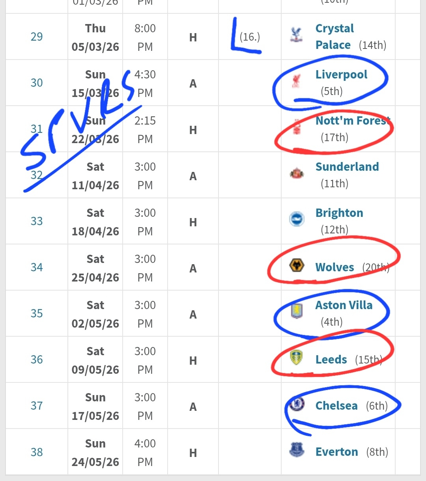Image resolution: width=426 pixels, height=481 pixels.
Task: Select matchweek 33 number link
Action: coord(37,221)
